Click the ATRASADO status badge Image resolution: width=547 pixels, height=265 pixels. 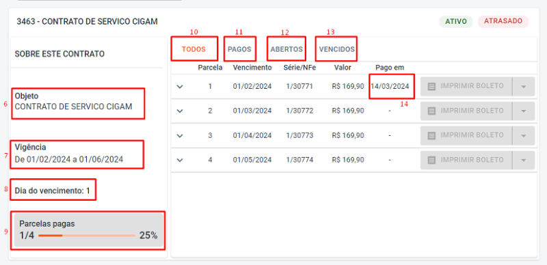(x=503, y=21)
